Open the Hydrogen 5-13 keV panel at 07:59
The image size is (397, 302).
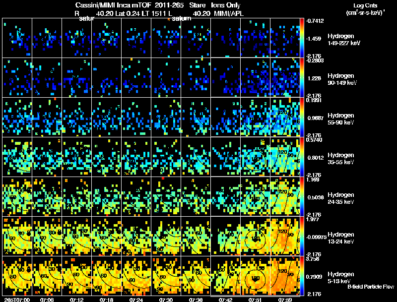pos(285,276)
